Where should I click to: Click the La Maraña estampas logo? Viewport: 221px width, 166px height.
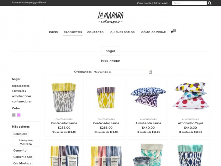[x=110, y=17]
